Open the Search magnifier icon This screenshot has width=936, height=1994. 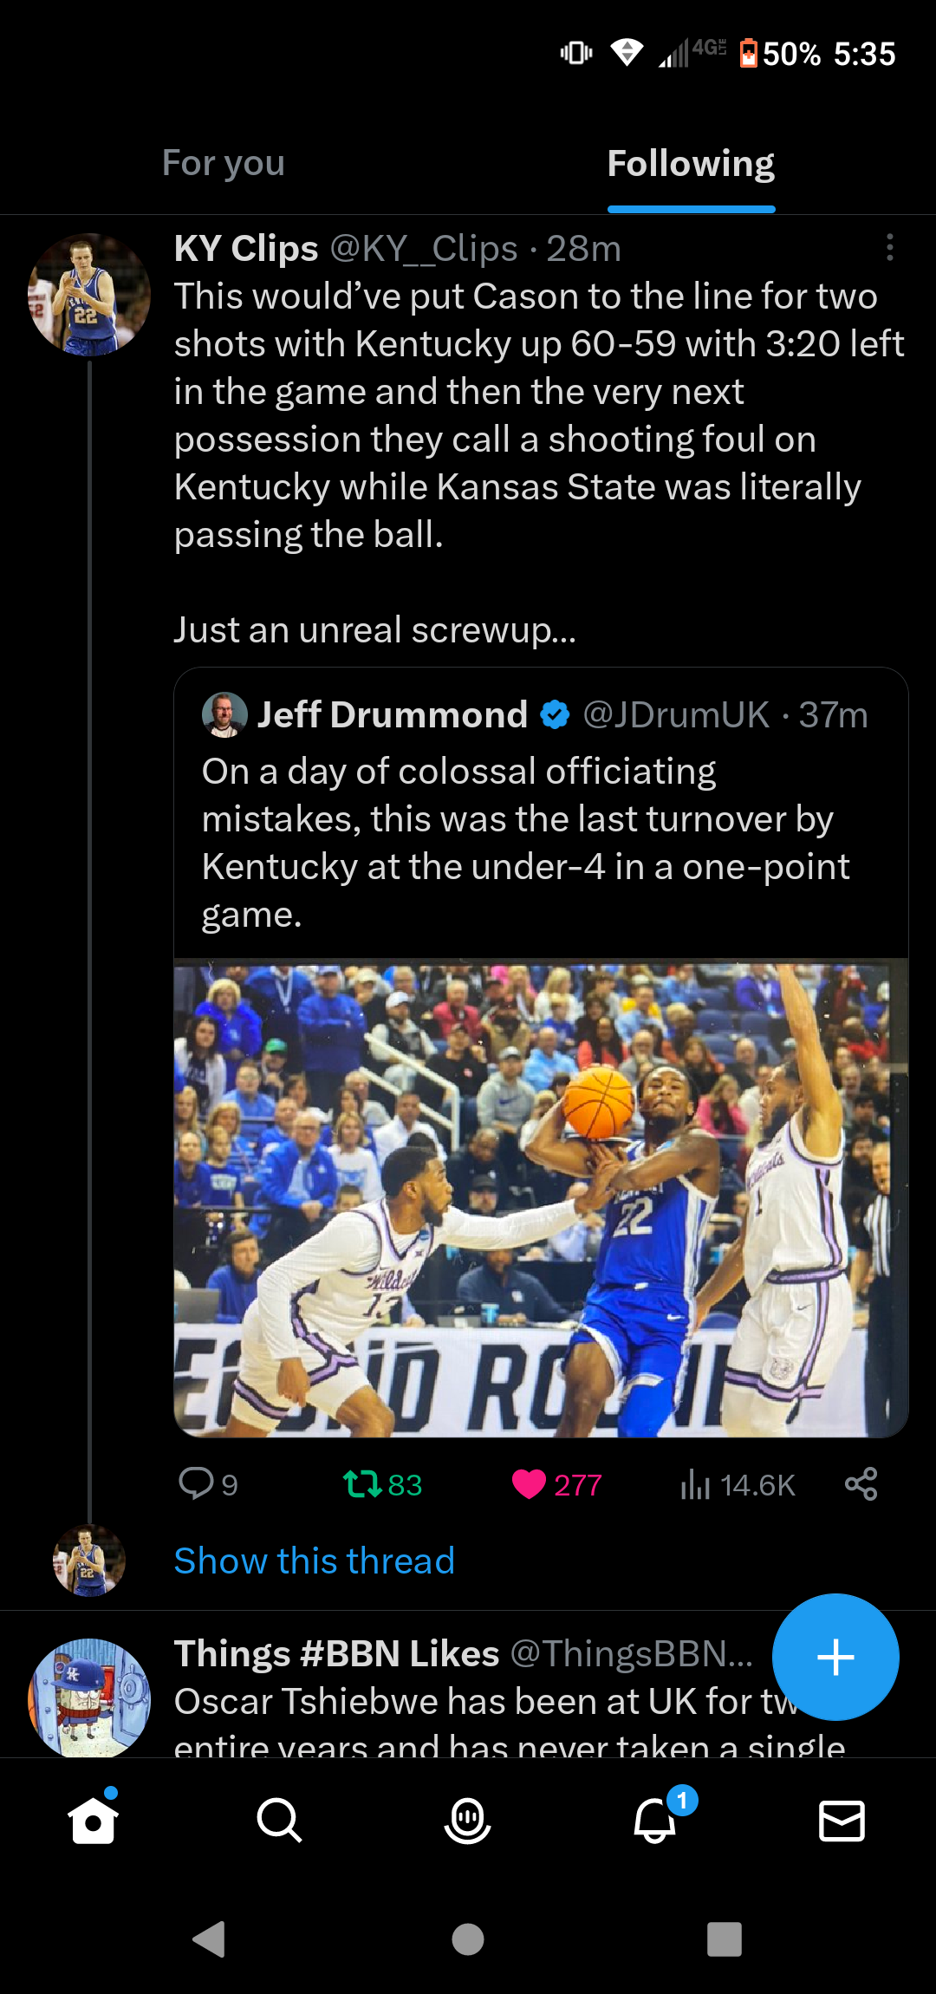(279, 1820)
